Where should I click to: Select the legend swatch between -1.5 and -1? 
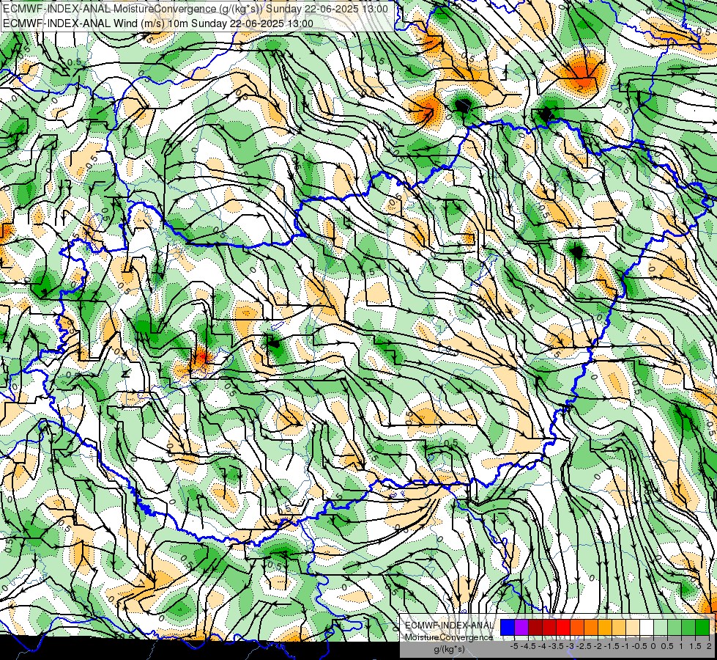(619, 628)
